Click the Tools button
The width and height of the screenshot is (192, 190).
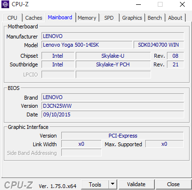[95, 184]
